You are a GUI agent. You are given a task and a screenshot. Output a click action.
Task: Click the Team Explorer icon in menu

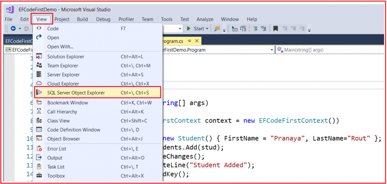coord(39,66)
